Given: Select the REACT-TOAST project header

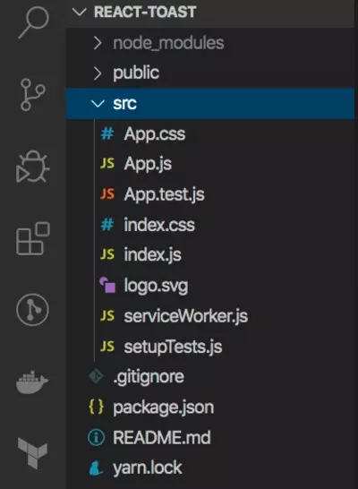Looking at the screenshot, I should coord(210,13).
